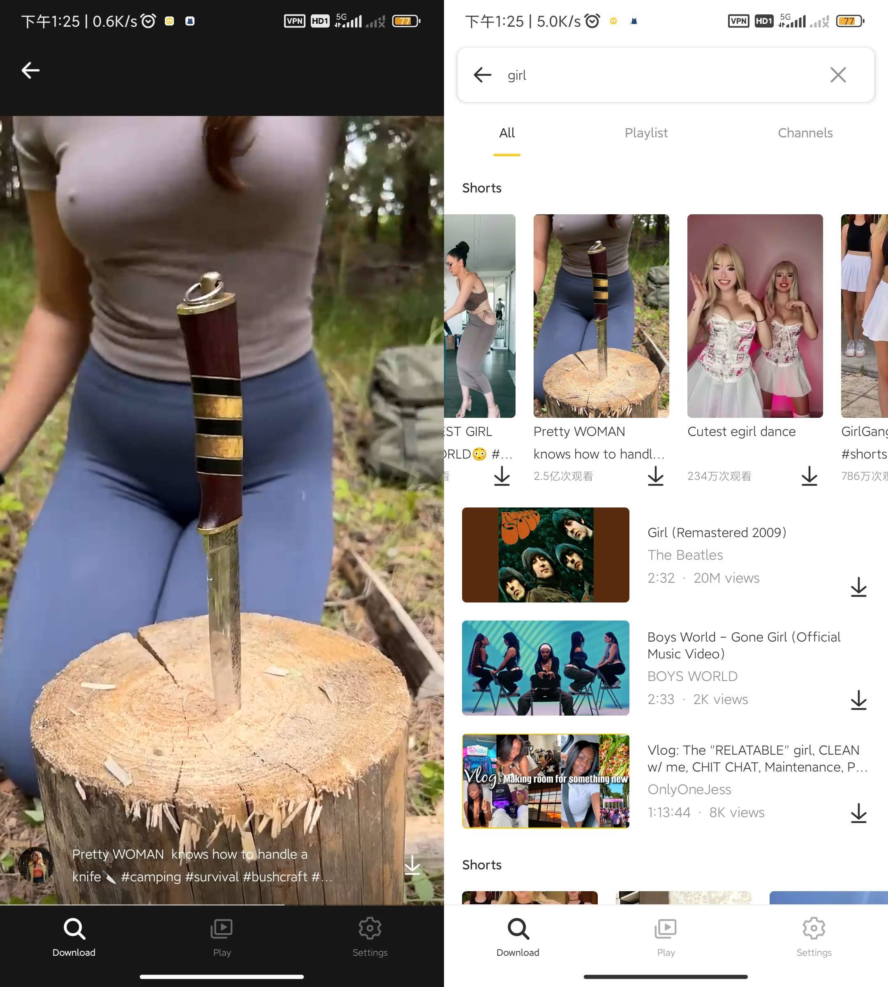This screenshot has width=888, height=987.
Task: Tap the search input field for girl
Action: click(x=664, y=74)
